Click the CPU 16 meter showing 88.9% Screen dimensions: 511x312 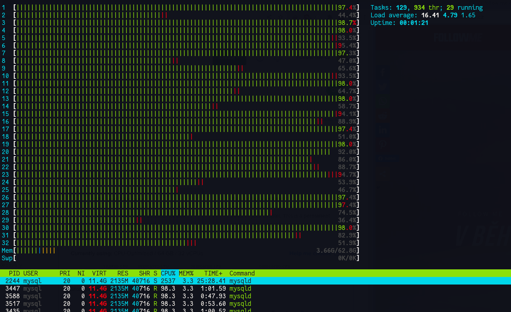click(x=181, y=121)
